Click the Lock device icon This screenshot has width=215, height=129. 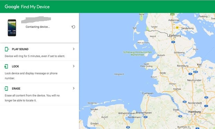click(6, 66)
